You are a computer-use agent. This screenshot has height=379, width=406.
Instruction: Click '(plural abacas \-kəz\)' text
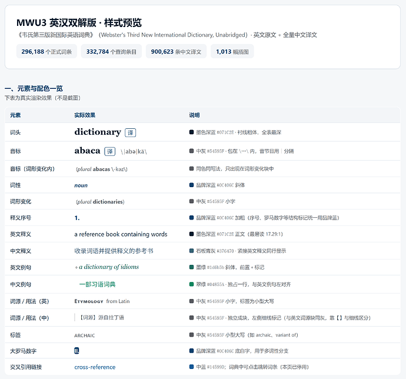[101, 169]
